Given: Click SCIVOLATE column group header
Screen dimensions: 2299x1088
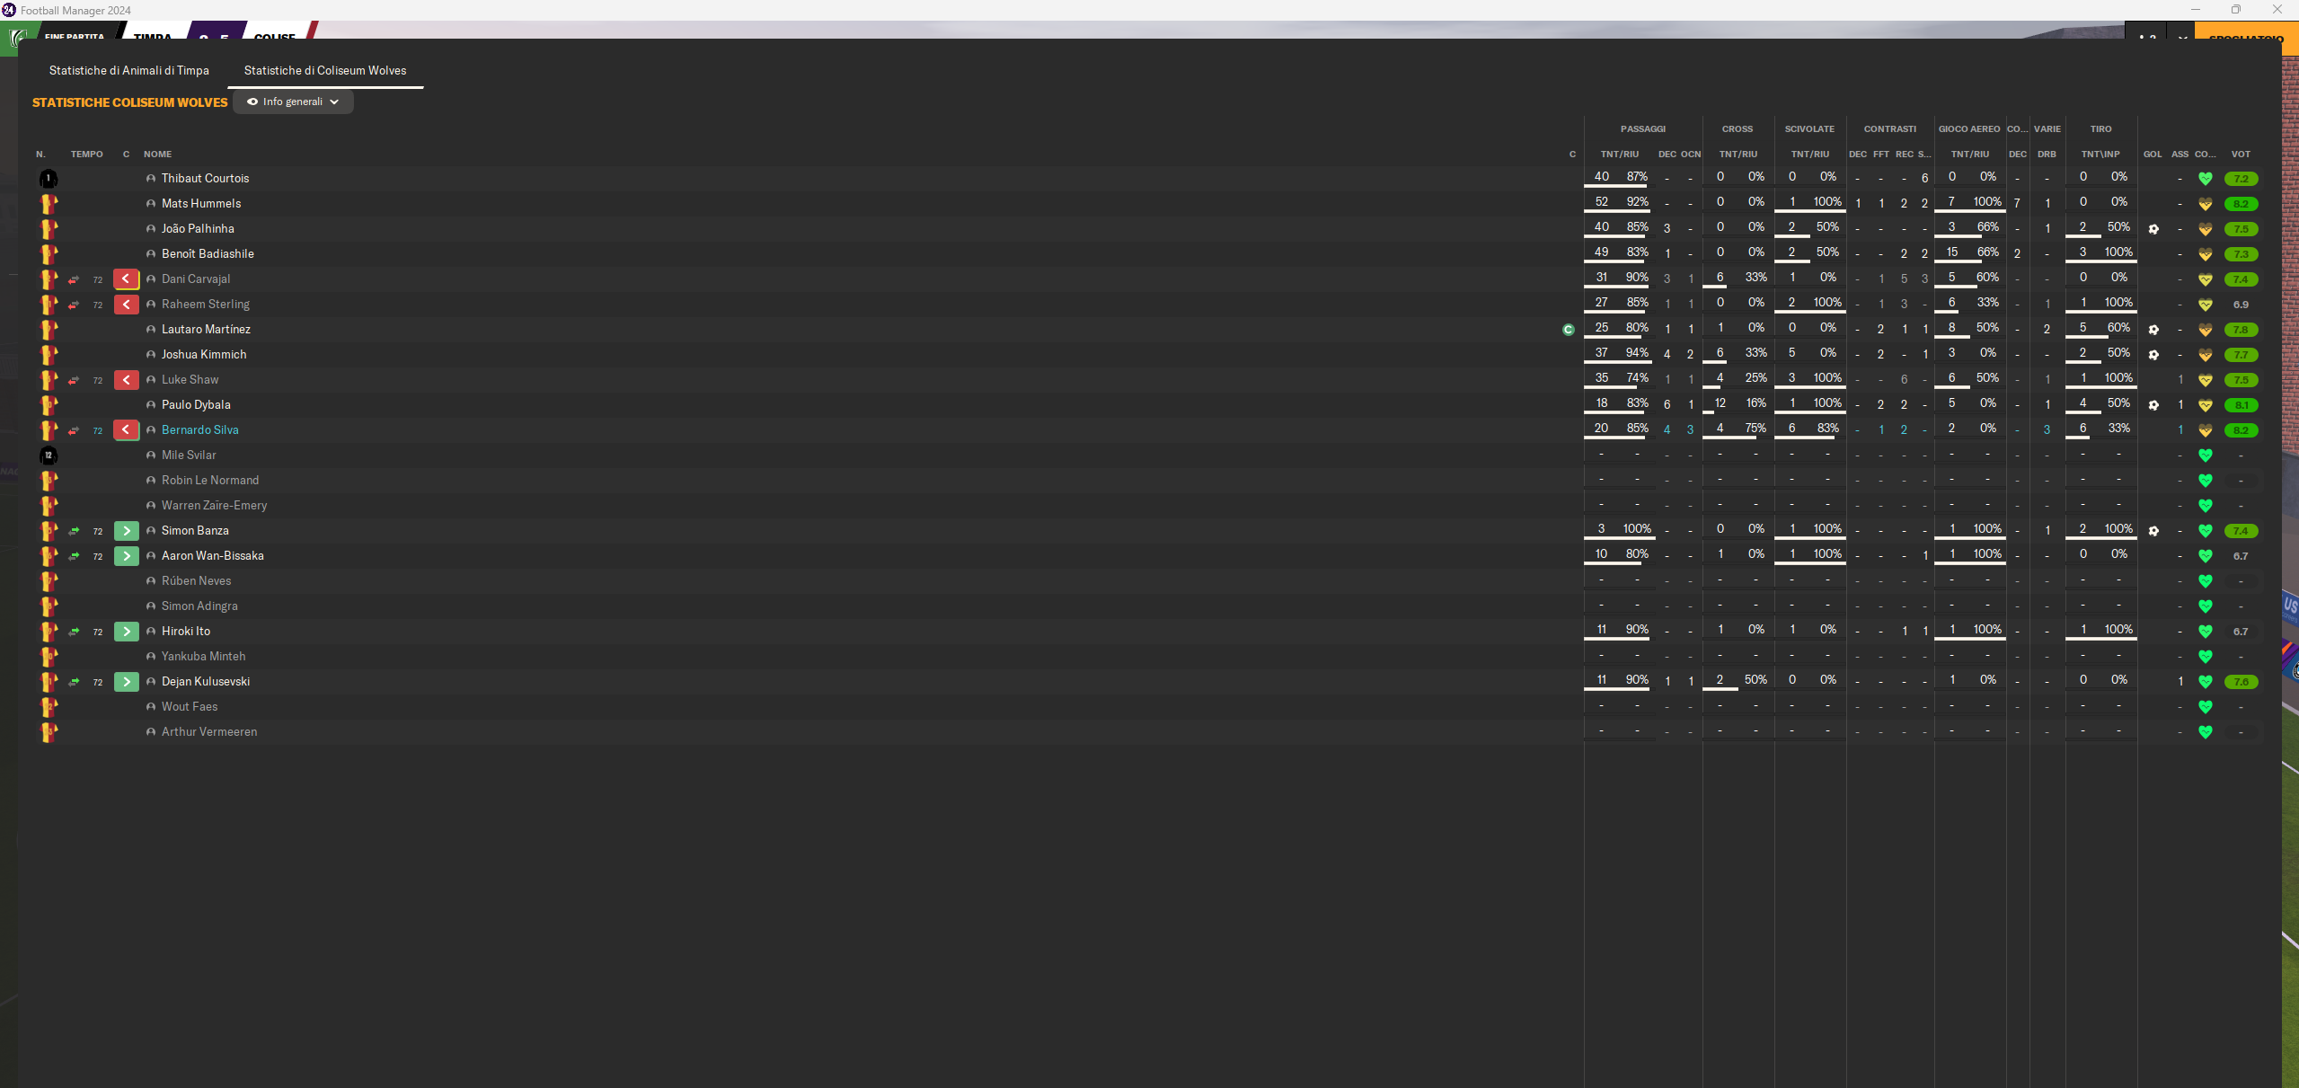Looking at the screenshot, I should tap(1809, 129).
